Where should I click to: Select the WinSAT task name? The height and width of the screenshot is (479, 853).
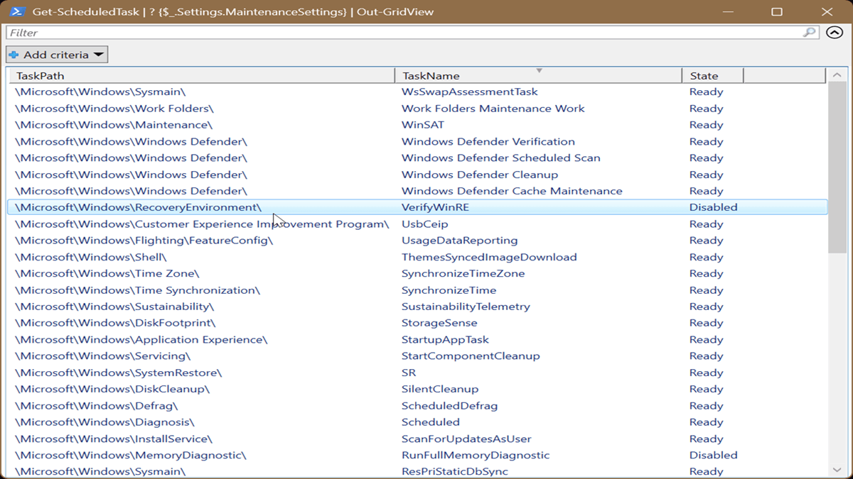423,125
